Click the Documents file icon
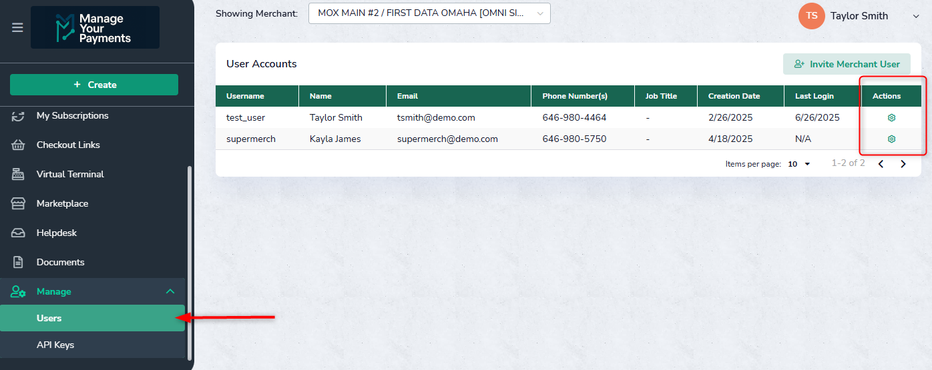 [x=18, y=263]
